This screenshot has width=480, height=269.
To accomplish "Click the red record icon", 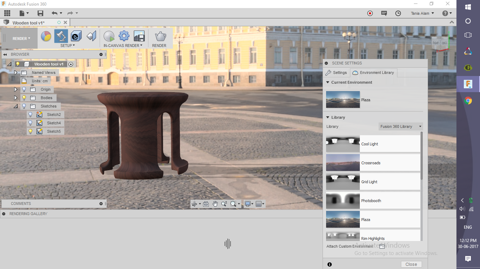I will tap(370, 13).
